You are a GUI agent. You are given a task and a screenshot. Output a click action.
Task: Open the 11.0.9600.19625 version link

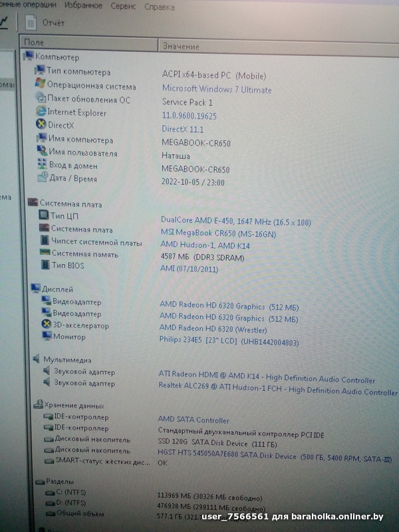tap(190, 116)
